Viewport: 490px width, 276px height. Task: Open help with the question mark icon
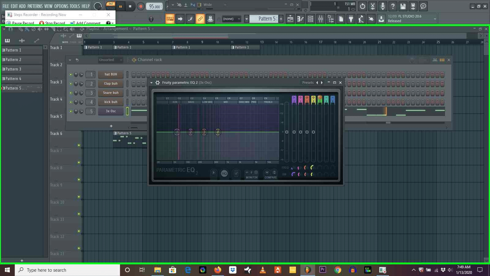393,6
